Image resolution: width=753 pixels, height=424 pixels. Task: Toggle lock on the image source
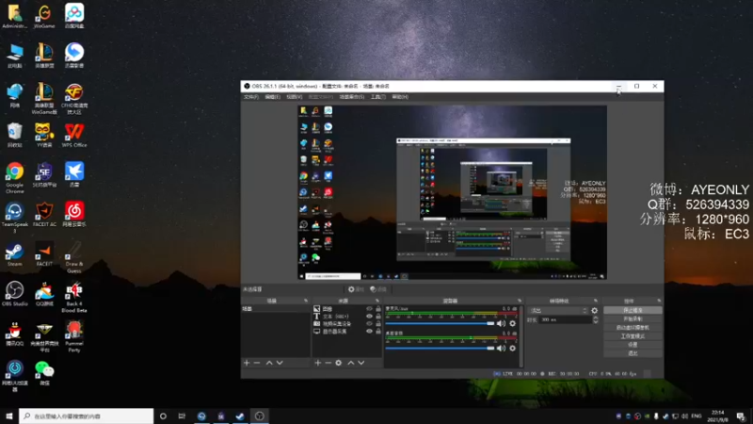[378, 309]
